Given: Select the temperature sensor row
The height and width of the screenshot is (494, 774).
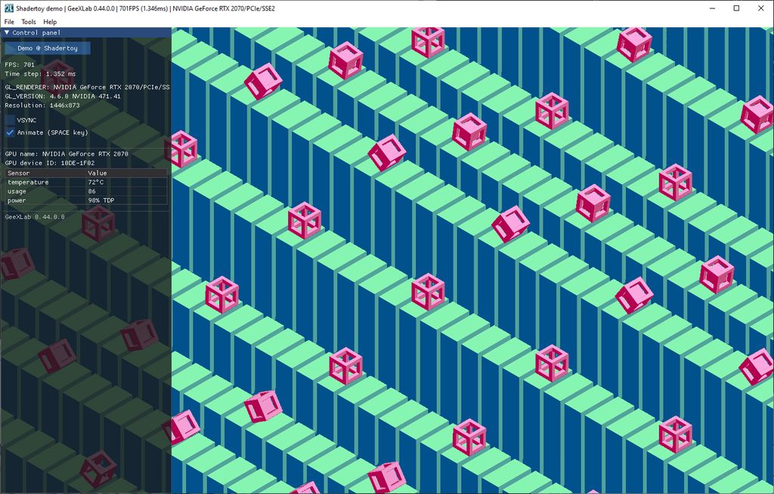Looking at the screenshot, I should 86,182.
